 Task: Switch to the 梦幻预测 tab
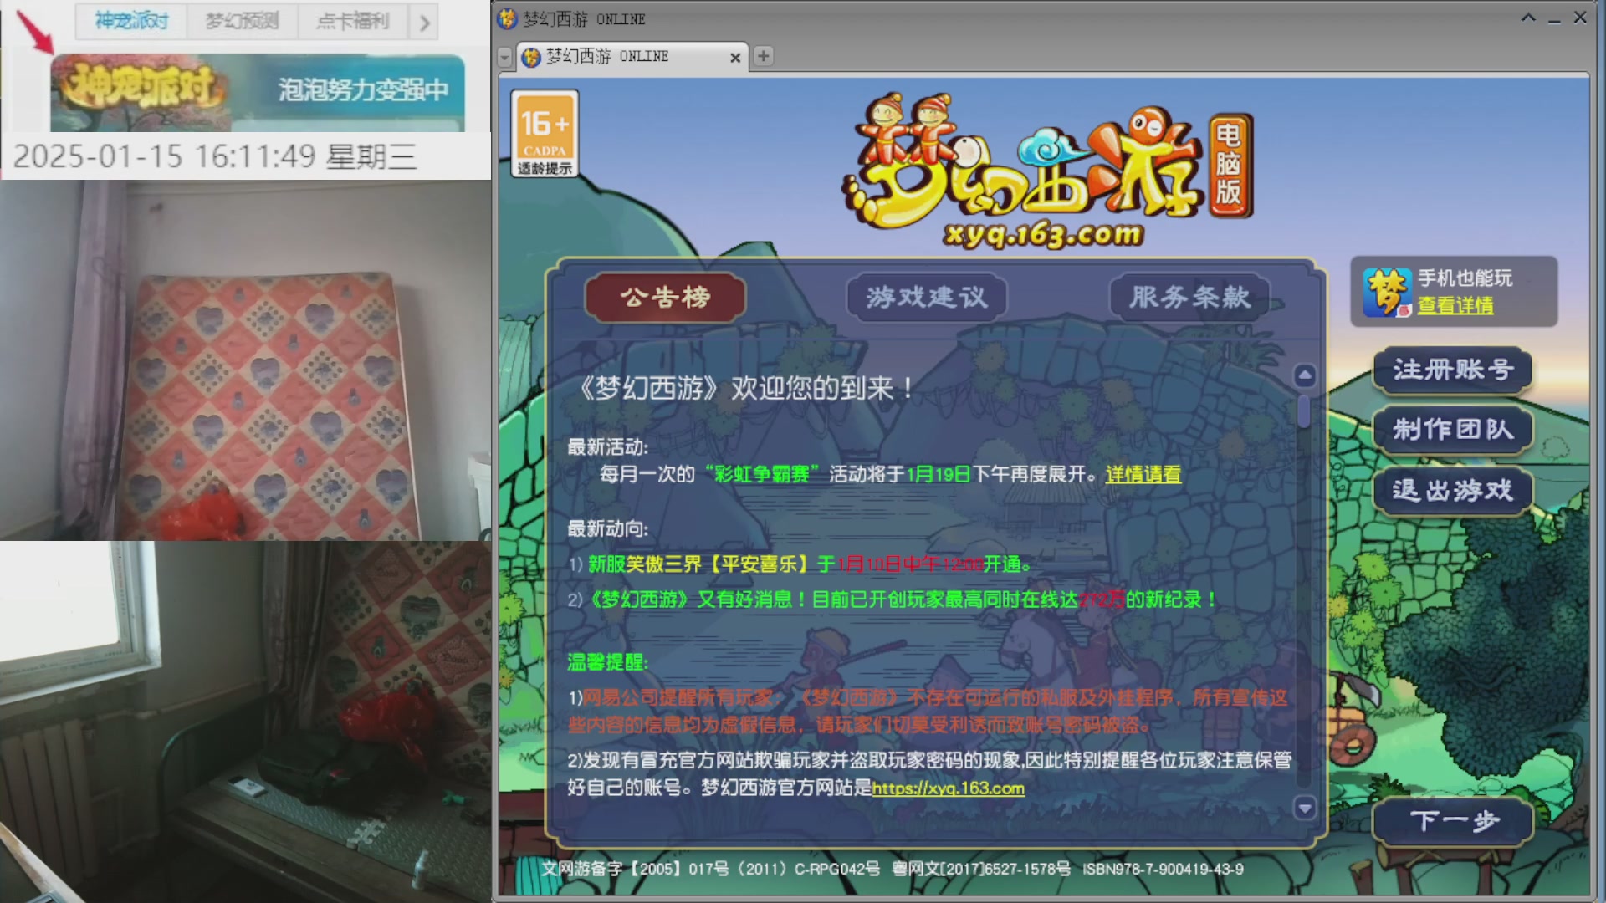coord(243,21)
